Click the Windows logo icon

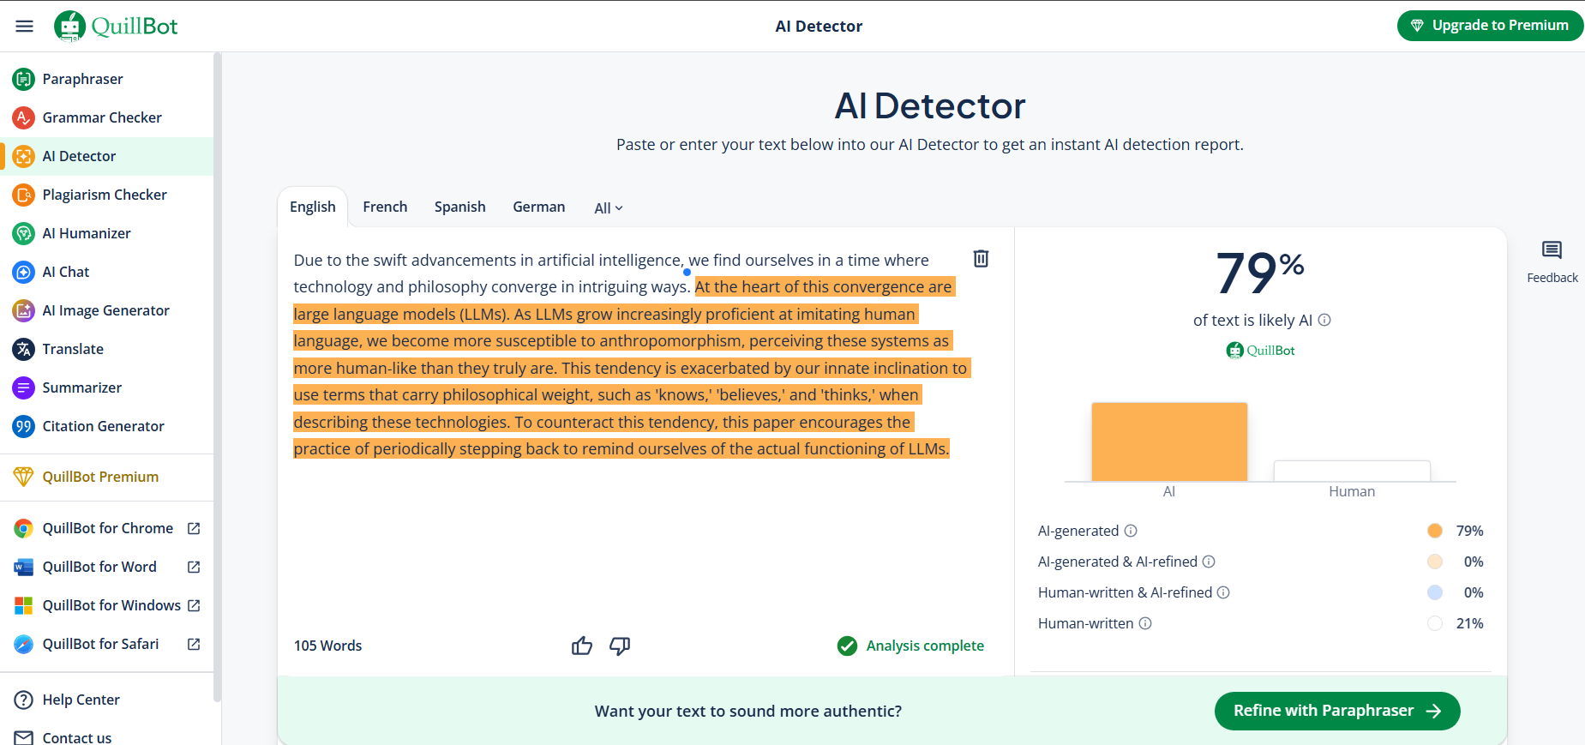coord(23,605)
